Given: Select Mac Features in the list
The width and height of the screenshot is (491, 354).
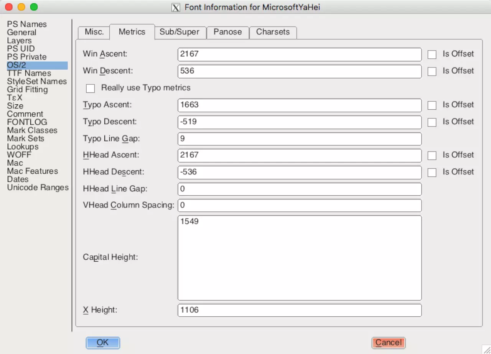Looking at the screenshot, I should (x=33, y=171).
